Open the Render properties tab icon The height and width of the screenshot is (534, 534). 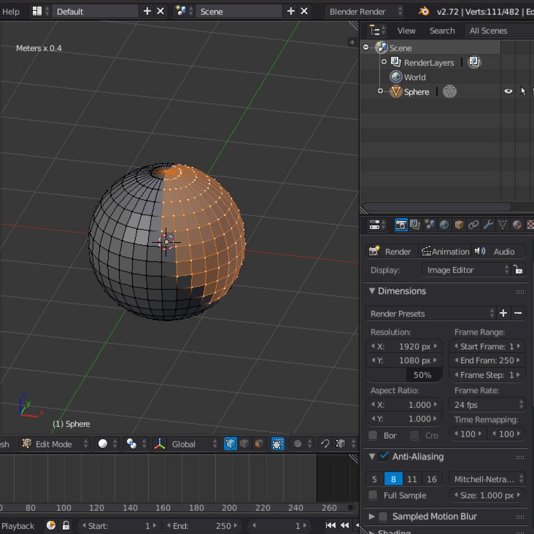point(400,225)
